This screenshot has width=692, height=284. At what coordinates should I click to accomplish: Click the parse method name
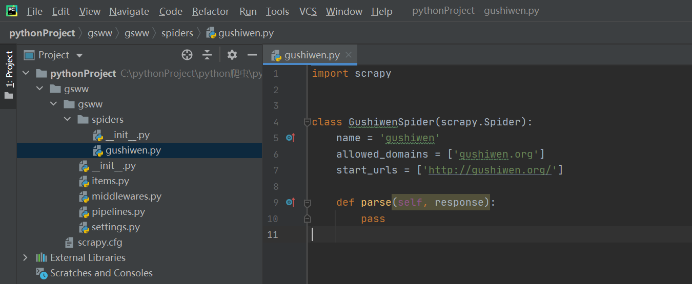(x=376, y=203)
